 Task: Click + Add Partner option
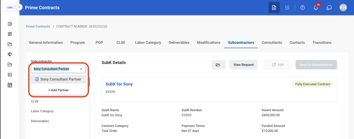(58, 90)
